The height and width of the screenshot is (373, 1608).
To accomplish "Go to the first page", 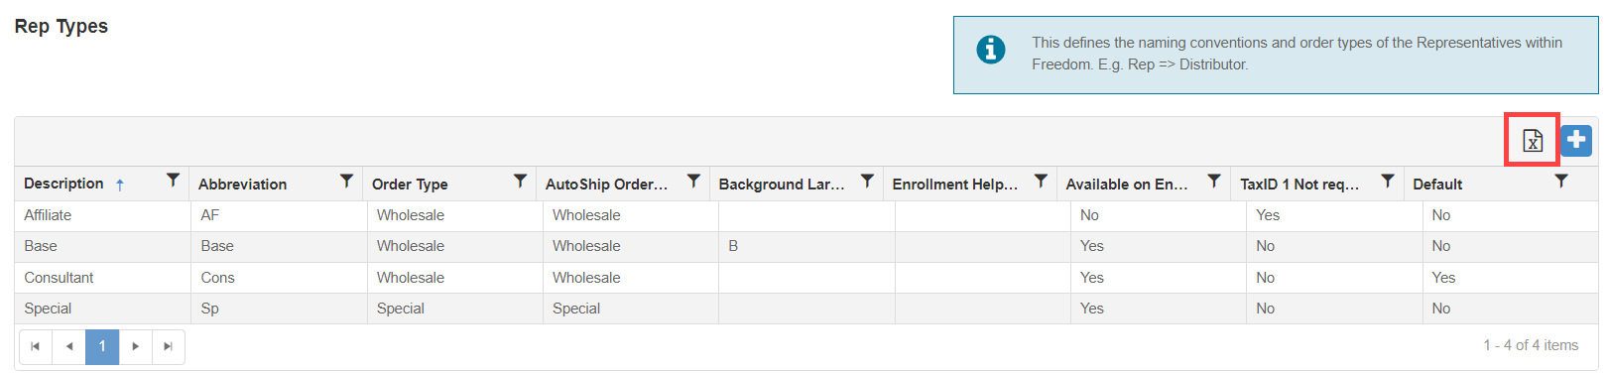I will (36, 346).
